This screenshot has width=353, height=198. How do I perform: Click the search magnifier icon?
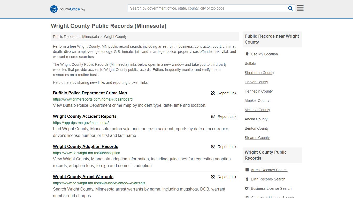pyautogui.click(x=290, y=8)
